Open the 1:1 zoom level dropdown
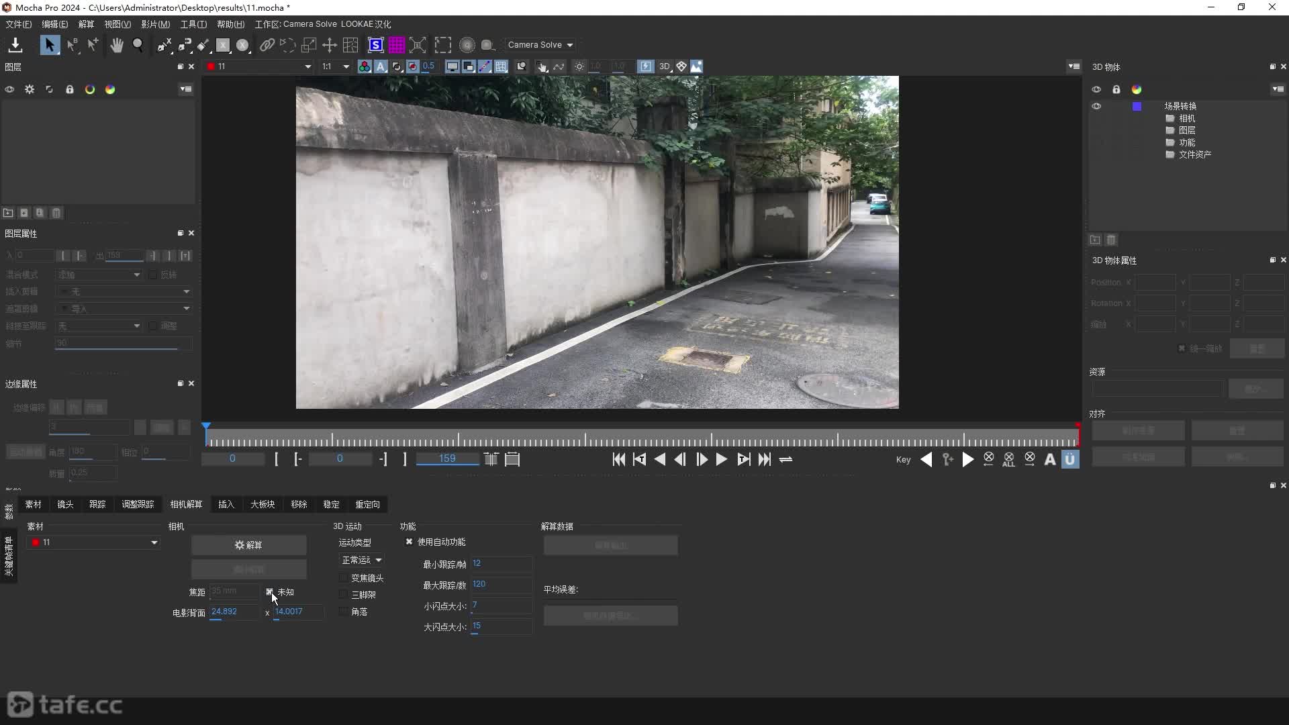 (335, 66)
